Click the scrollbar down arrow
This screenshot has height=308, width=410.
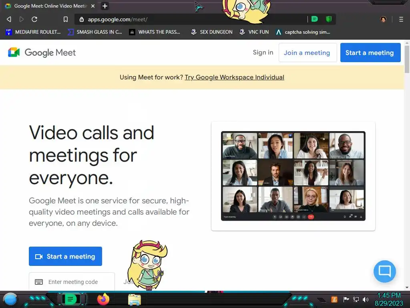pyautogui.click(x=407, y=288)
